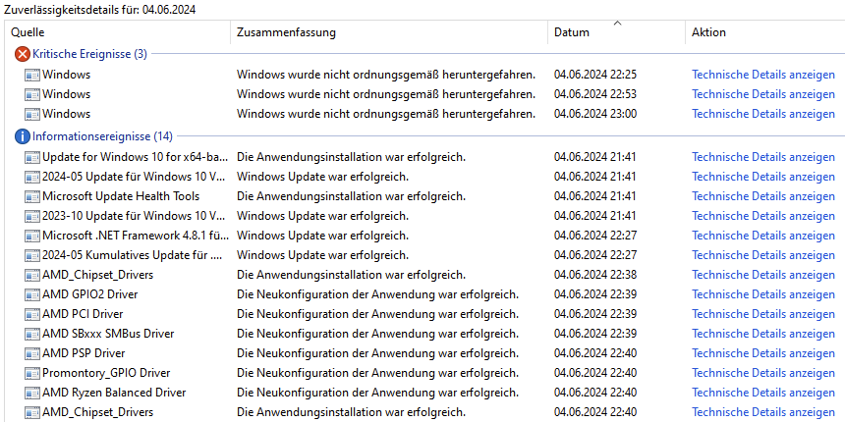This screenshot has width=845, height=422.
Task: Show technical details for AMD_Chipset_Drivers 22:40
Action: click(x=763, y=412)
